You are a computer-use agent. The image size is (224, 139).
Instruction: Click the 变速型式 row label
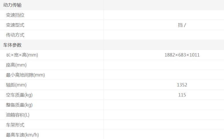tap(15, 25)
